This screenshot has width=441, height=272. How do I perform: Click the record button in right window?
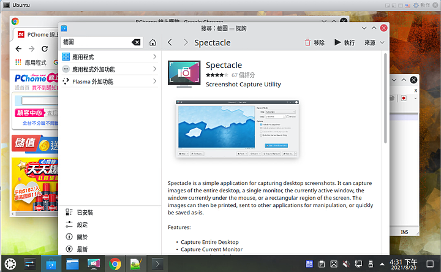pos(404,98)
